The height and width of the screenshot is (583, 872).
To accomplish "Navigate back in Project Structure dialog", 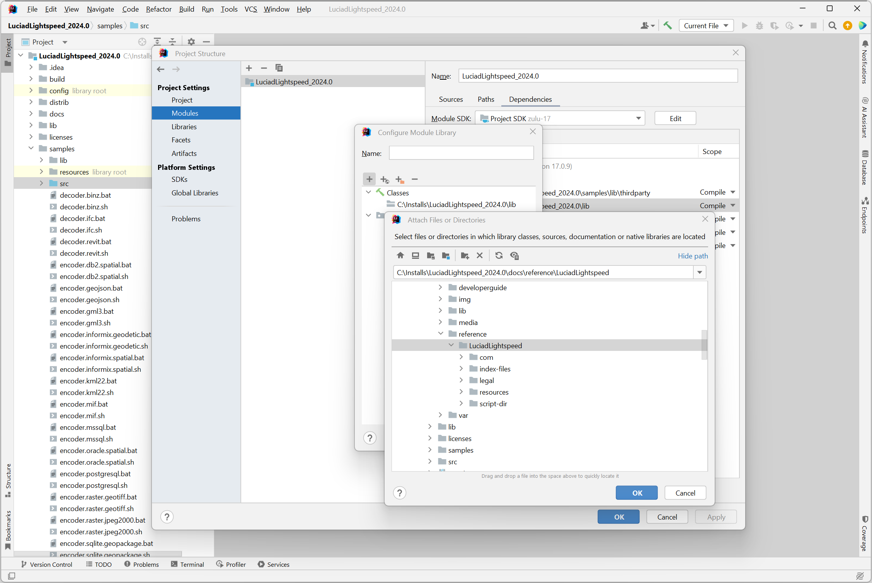I will 161,69.
